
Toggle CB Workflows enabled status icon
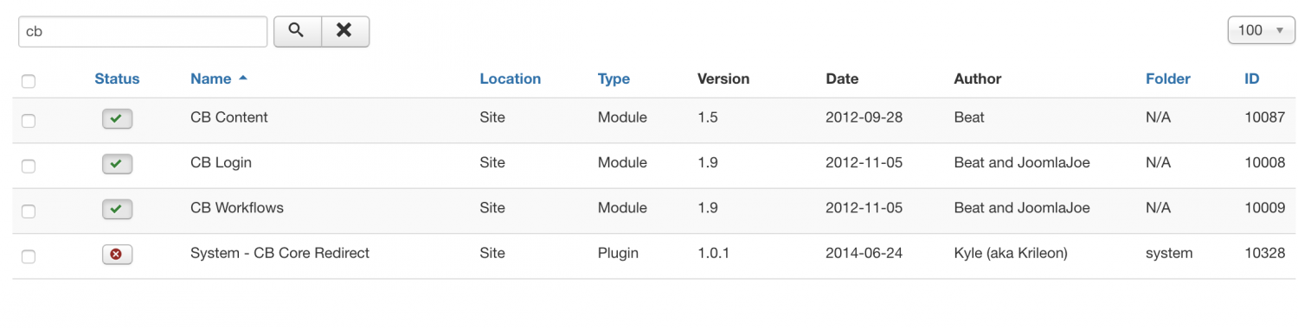117,208
